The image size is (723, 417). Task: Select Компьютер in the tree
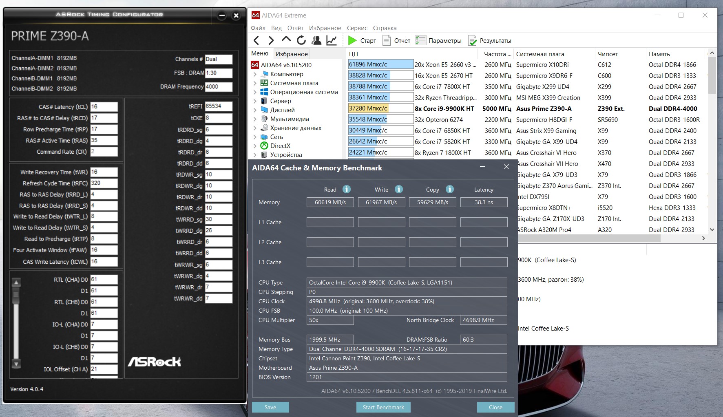(x=287, y=74)
